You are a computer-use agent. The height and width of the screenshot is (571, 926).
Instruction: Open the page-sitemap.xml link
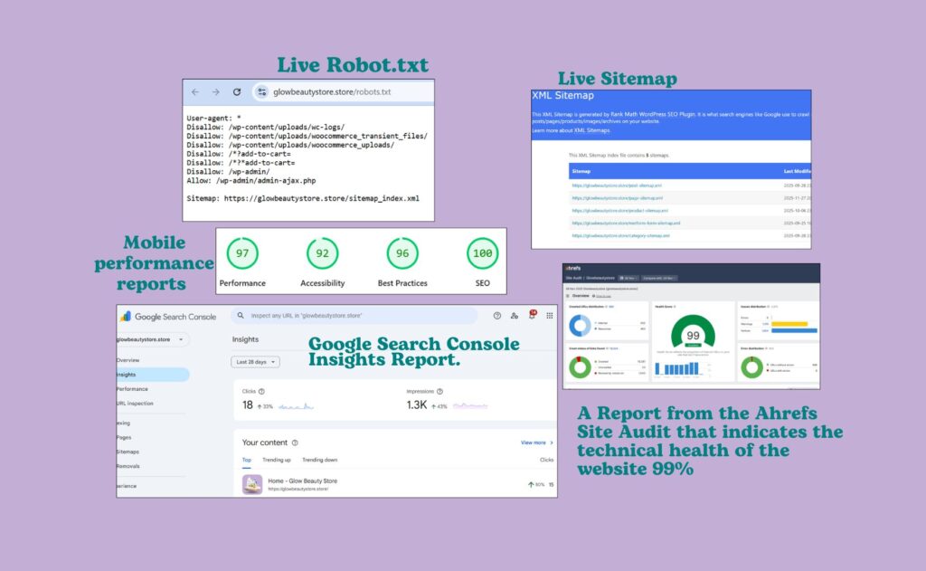[x=617, y=198]
